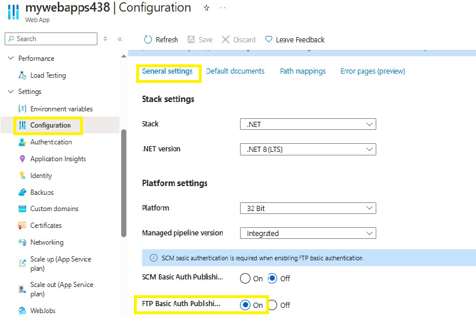The image size is (476, 316).
Task: Click the Identity key icon
Action: pyautogui.click(x=23, y=176)
